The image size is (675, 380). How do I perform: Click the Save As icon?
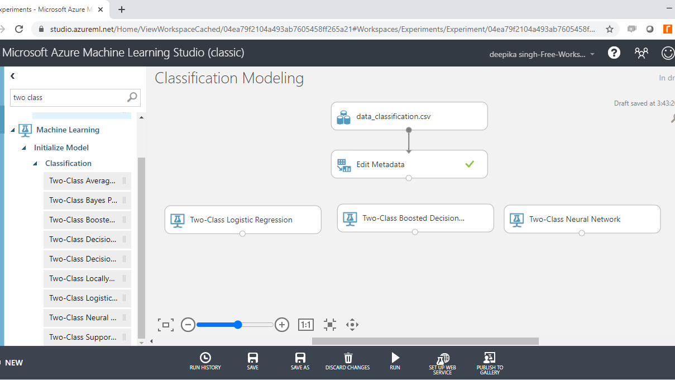pos(300,358)
